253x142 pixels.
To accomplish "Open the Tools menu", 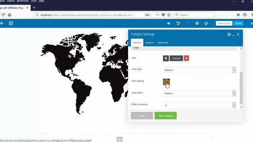I will (x=34, y=1).
